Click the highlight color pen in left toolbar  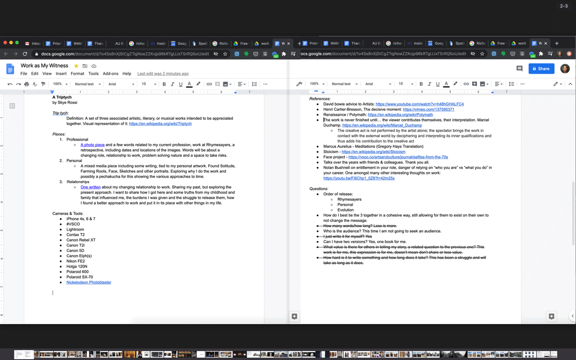pyautogui.click(x=198, y=84)
